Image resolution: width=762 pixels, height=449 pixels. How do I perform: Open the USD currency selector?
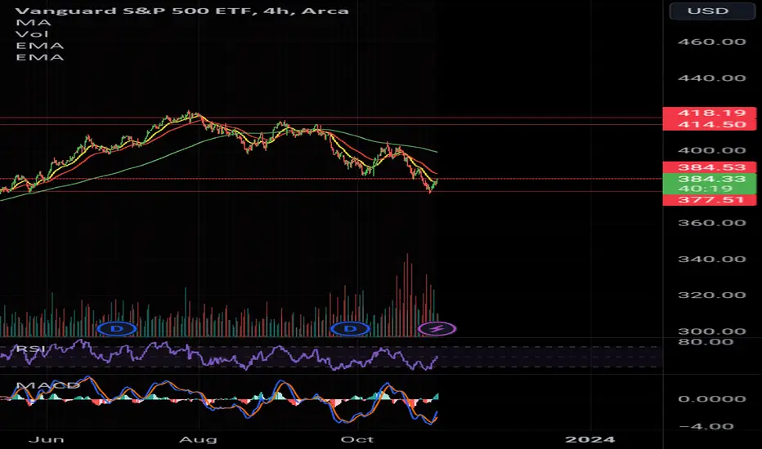click(712, 11)
